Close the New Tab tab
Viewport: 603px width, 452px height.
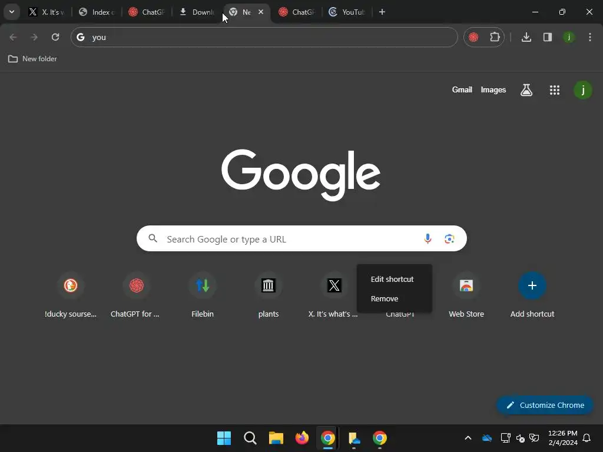pyautogui.click(x=261, y=12)
